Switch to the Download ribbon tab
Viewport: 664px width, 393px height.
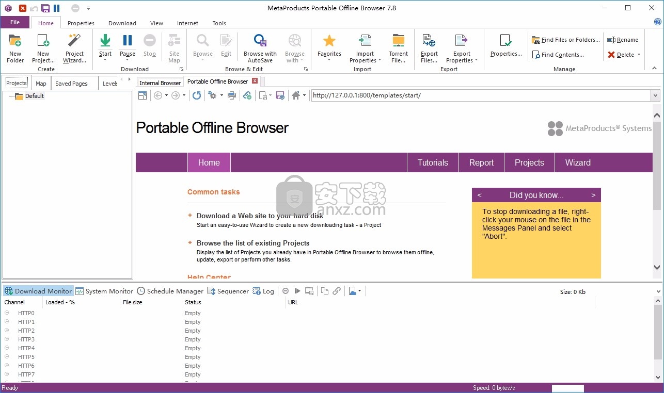[x=122, y=23]
